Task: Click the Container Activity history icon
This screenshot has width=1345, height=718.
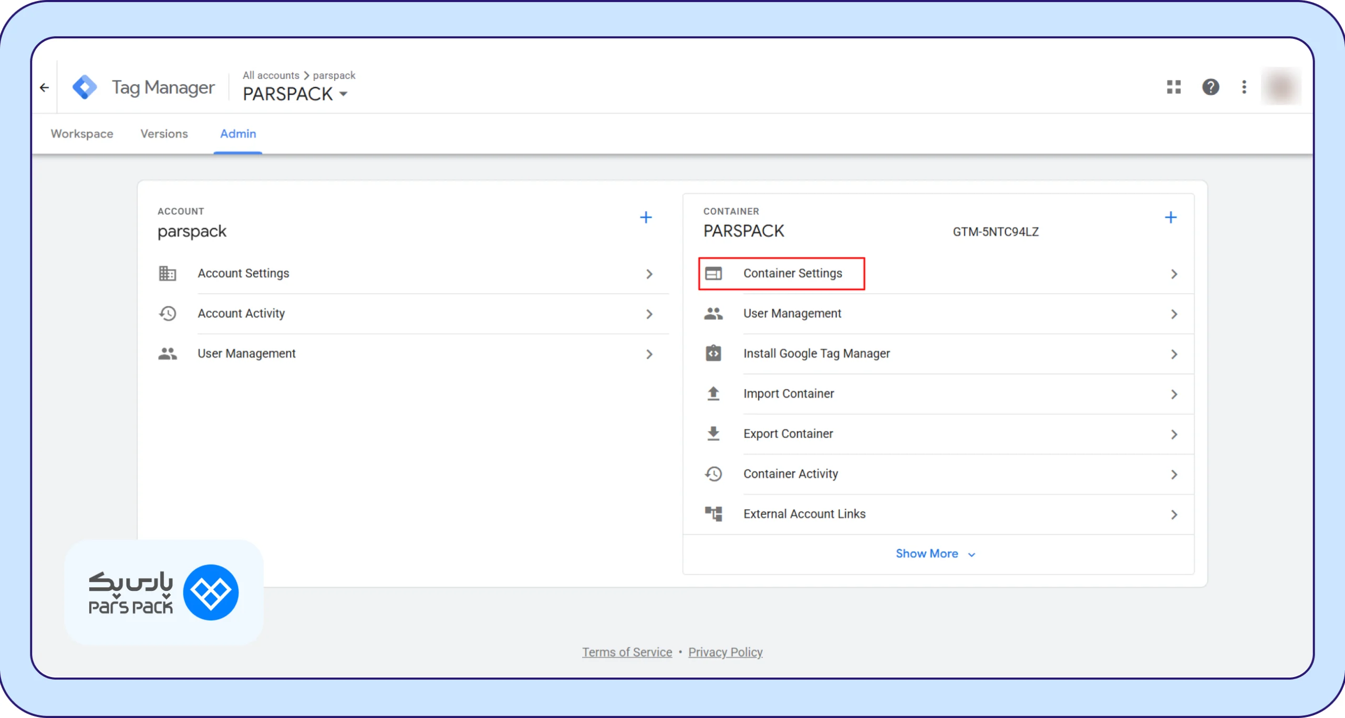Action: [713, 474]
